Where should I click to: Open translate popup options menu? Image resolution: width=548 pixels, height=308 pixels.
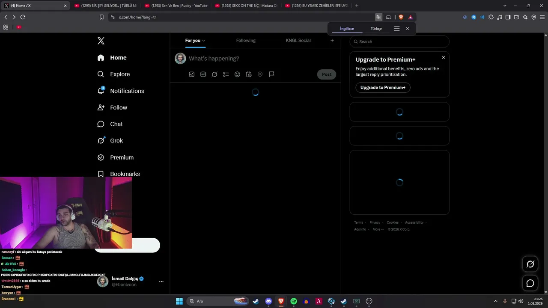tap(396, 29)
